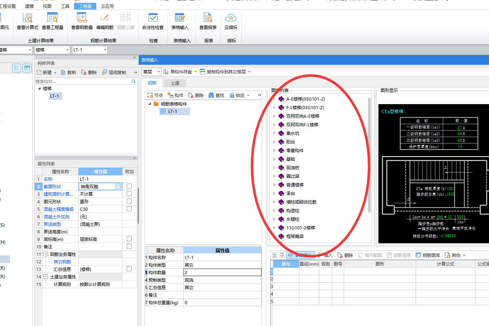The image size is (489, 326).
Task: Click the 其它钢筋 link in 属性列表
Action: [62, 262]
